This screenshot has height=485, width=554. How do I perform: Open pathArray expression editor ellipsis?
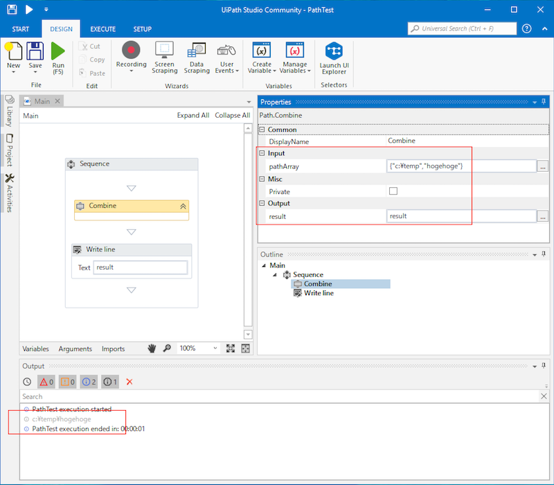pyautogui.click(x=543, y=166)
